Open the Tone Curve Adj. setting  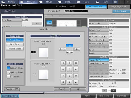(99, 77)
